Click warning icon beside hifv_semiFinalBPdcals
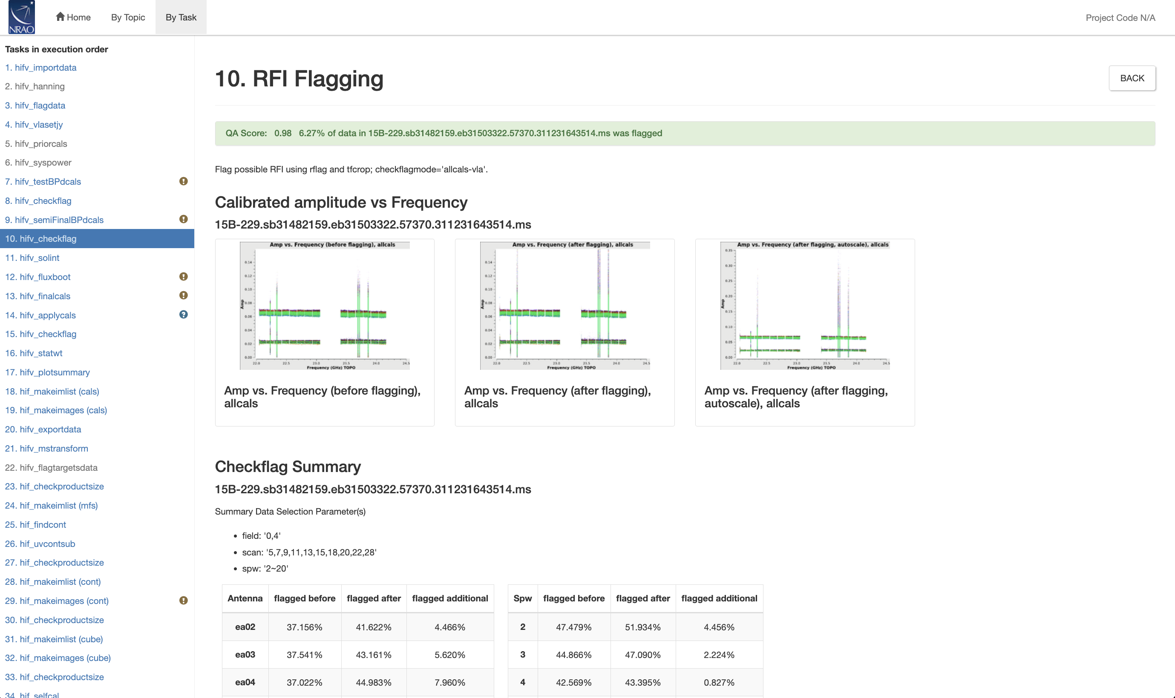 (184, 219)
